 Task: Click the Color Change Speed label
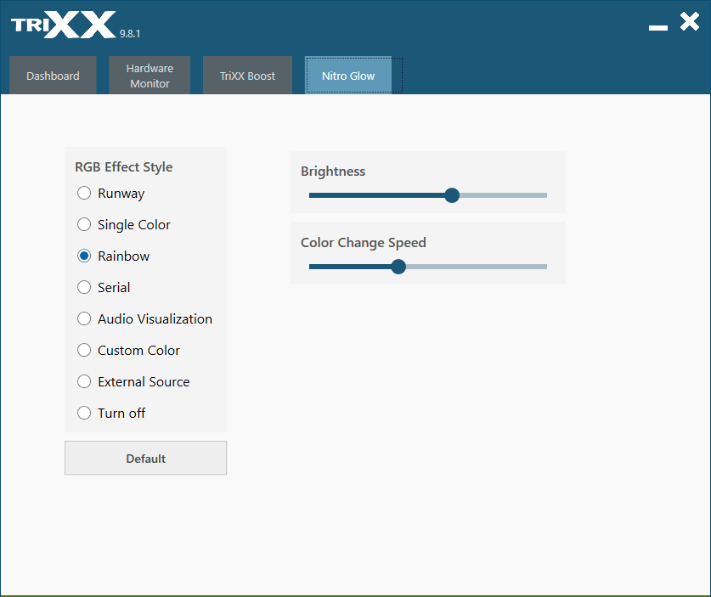point(364,243)
